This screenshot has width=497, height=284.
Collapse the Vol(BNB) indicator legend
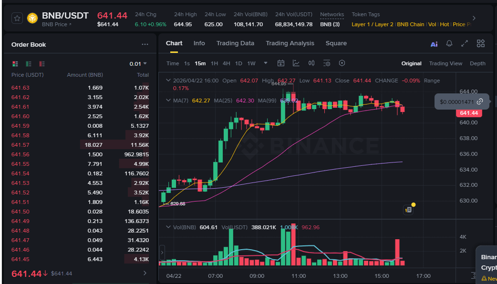click(x=168, y=227)
